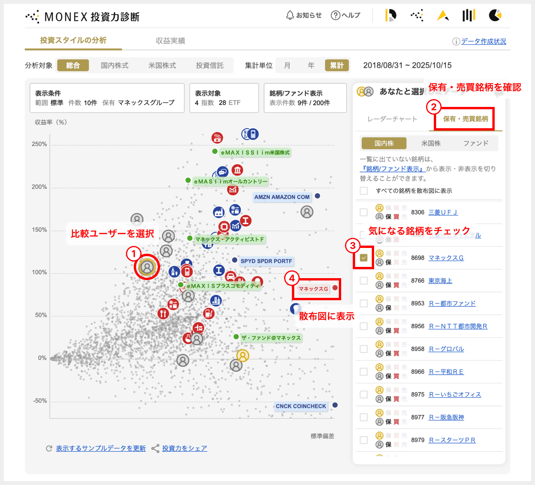Click the お知らせ bell notification icon
This screenshot has width=535, height=485.
tap(290, 15)
